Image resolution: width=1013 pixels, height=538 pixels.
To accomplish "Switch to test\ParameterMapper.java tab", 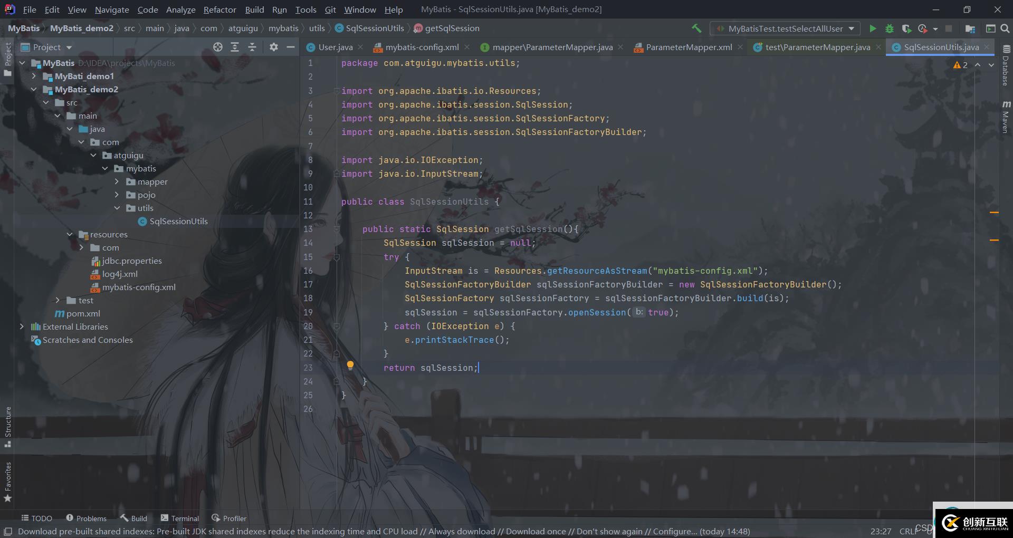I will pos(817,47).
